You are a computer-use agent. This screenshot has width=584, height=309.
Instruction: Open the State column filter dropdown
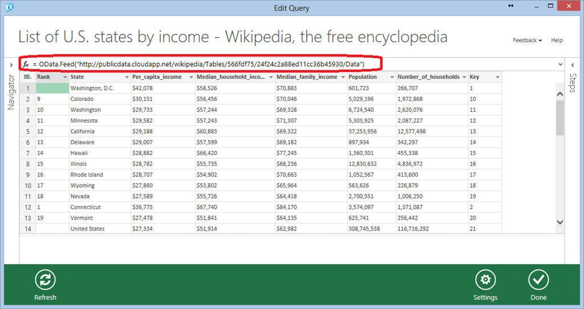click(127, 77)
